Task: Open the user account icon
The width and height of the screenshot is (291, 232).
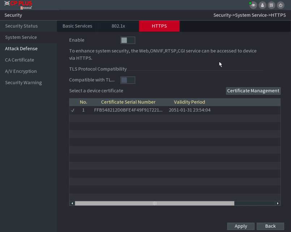Action: click(263, 5)
